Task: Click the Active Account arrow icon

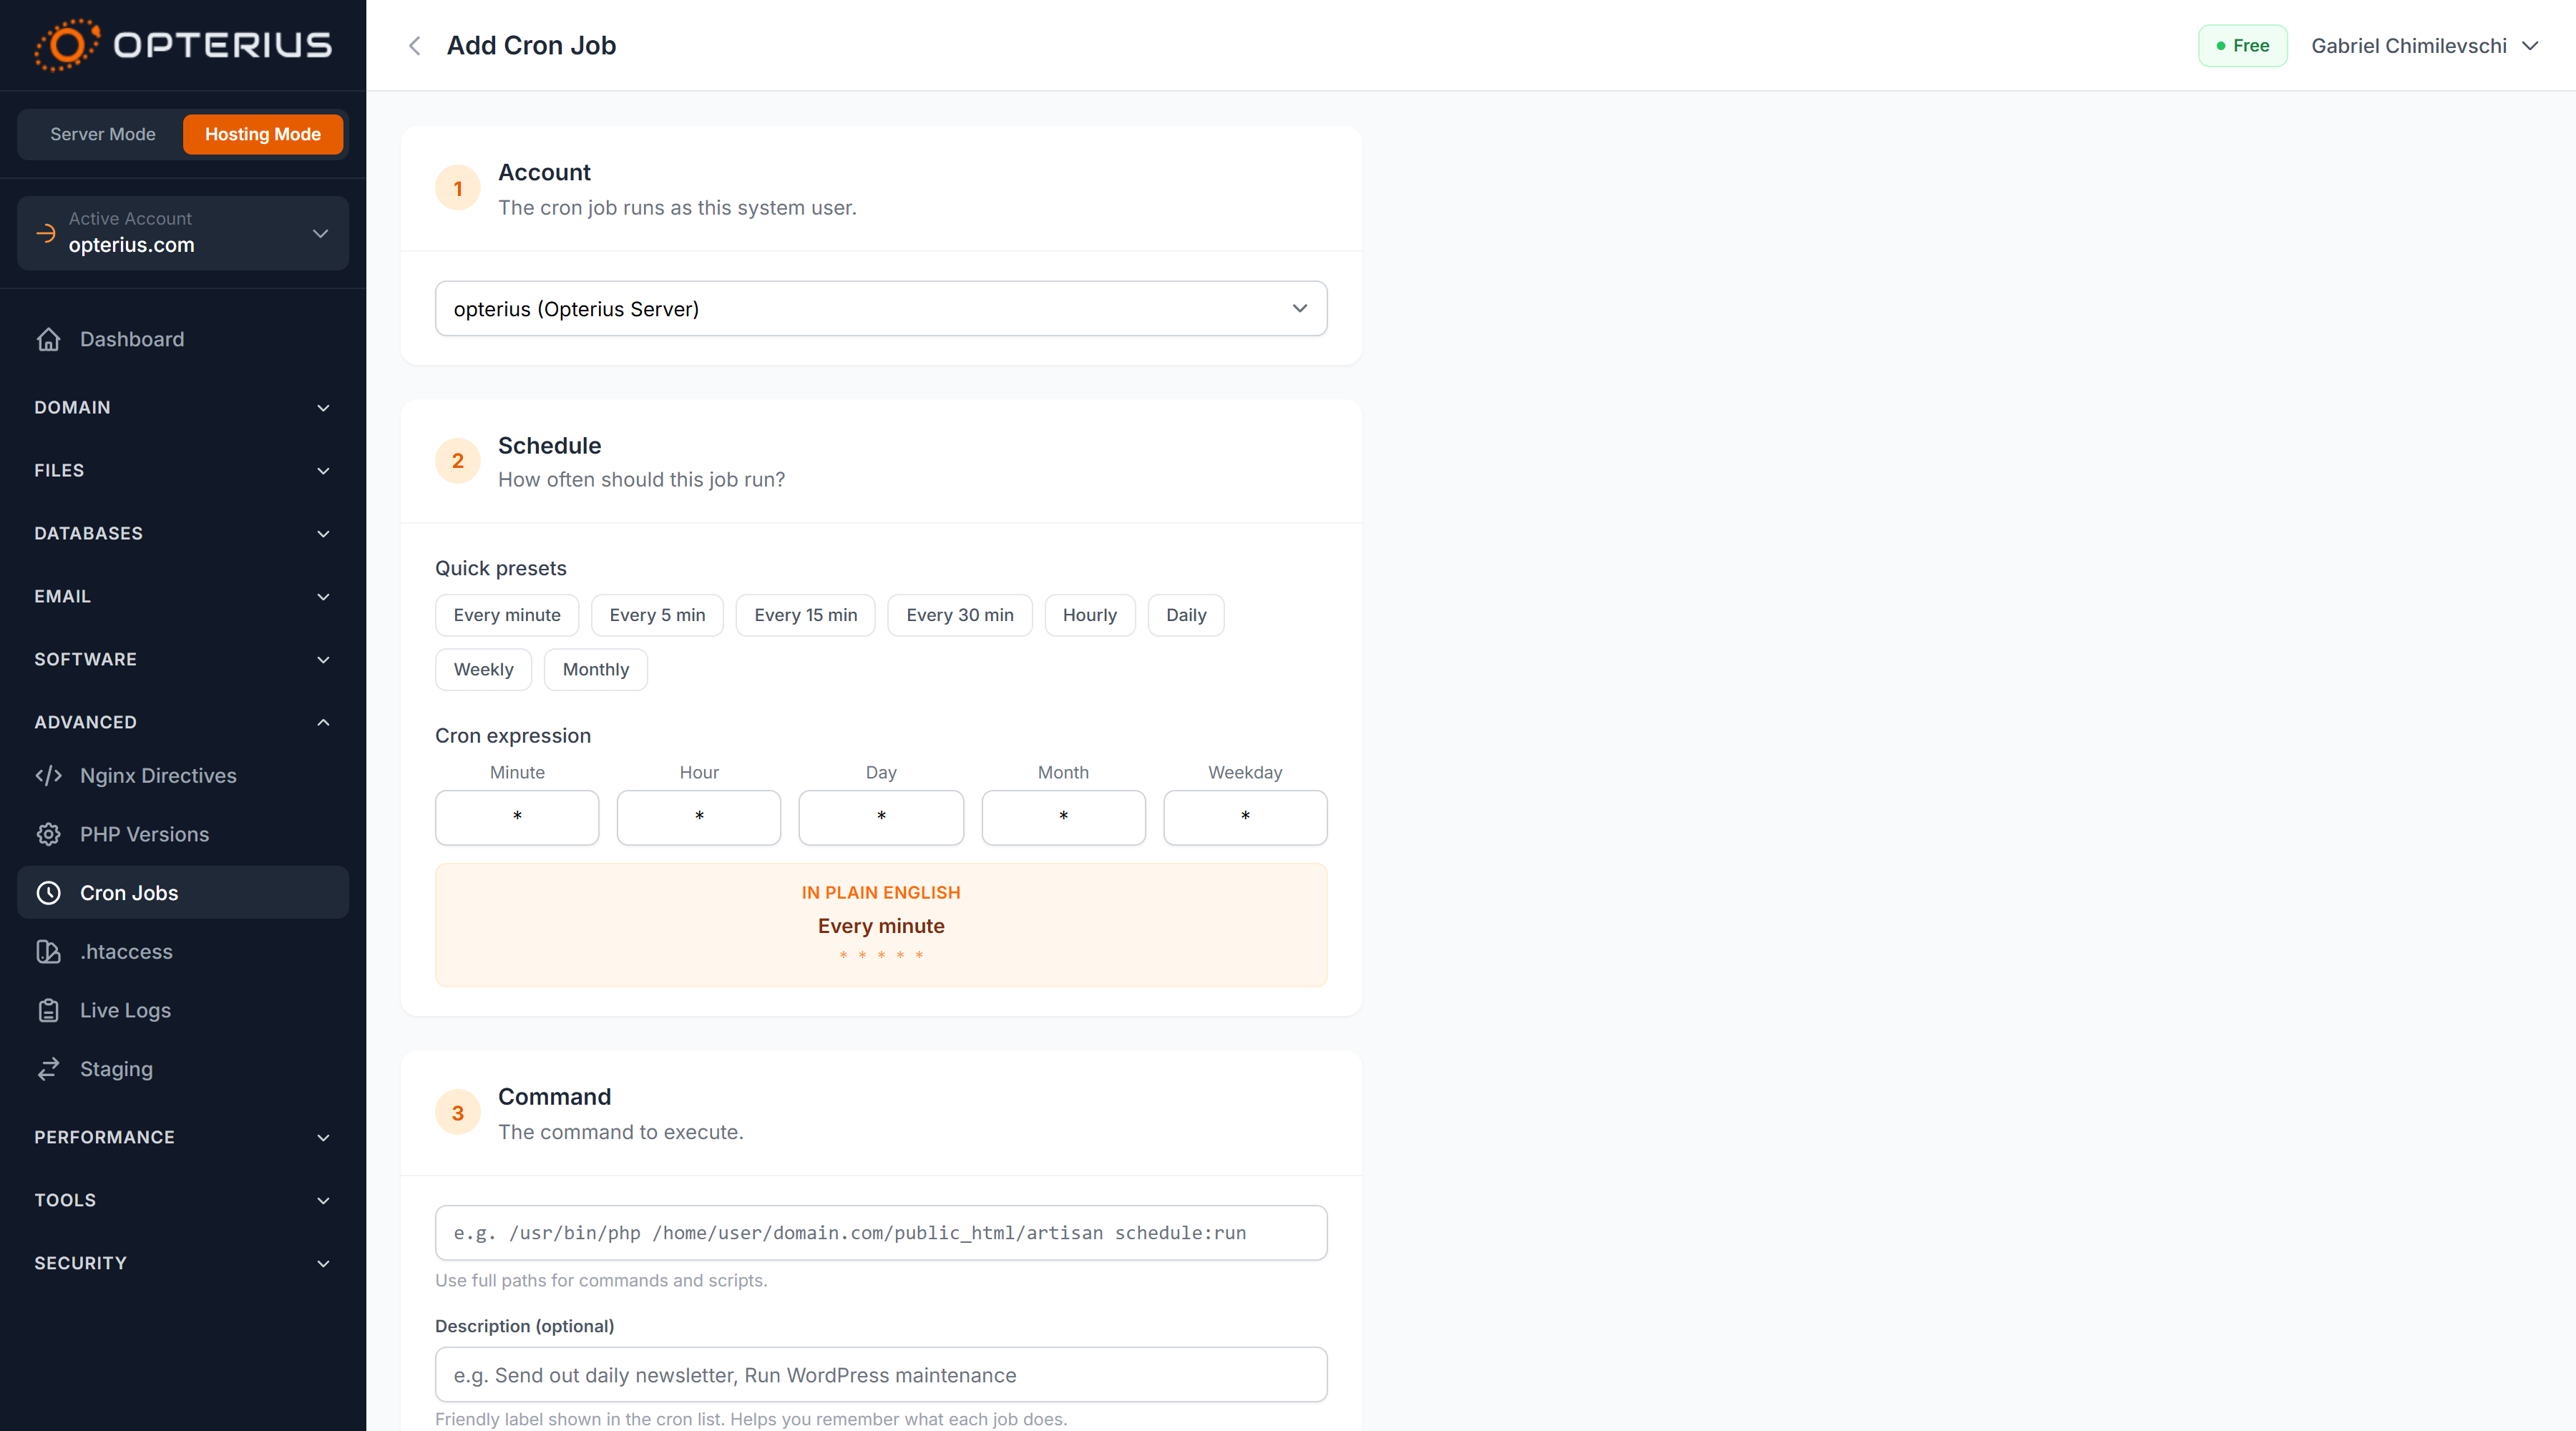Action: click(46, 233)
